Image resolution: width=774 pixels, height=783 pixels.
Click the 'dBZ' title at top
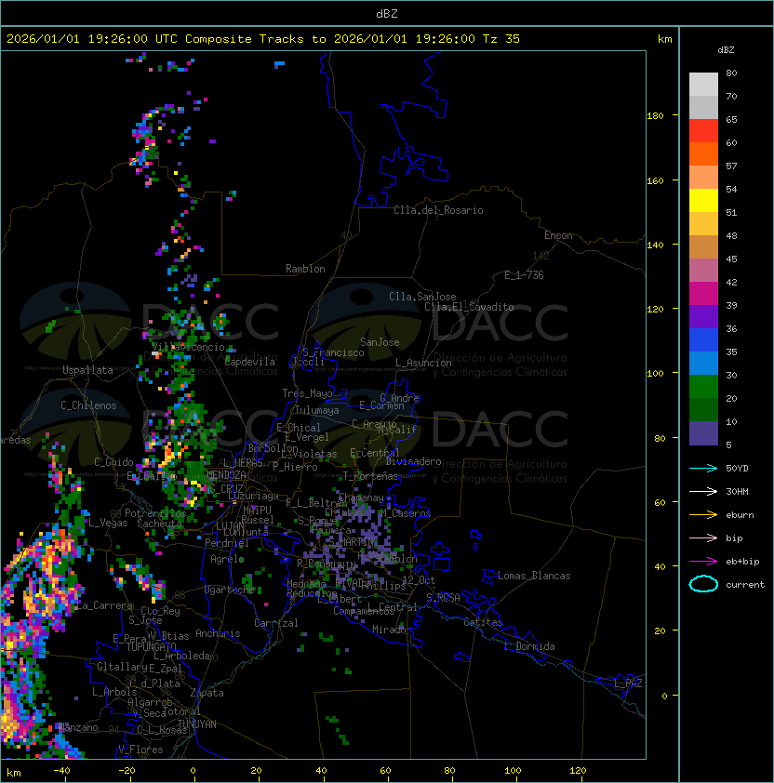pos(387,13)
